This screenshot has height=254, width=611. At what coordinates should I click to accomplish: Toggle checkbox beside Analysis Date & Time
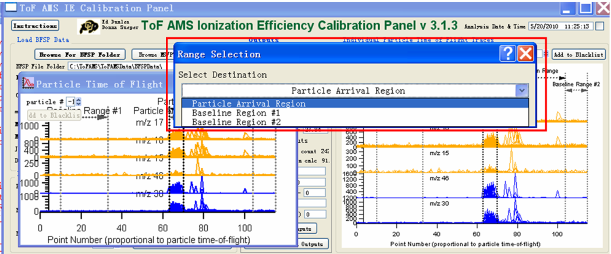(x=600, y=26)
